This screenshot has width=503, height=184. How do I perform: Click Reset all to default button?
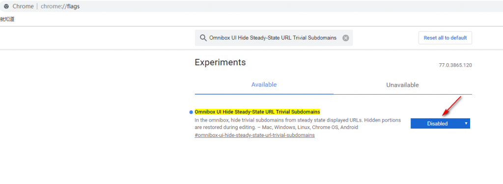[445, 38]
